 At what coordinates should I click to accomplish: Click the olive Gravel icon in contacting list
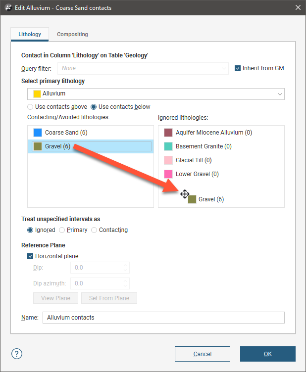(x=38, y=146)
